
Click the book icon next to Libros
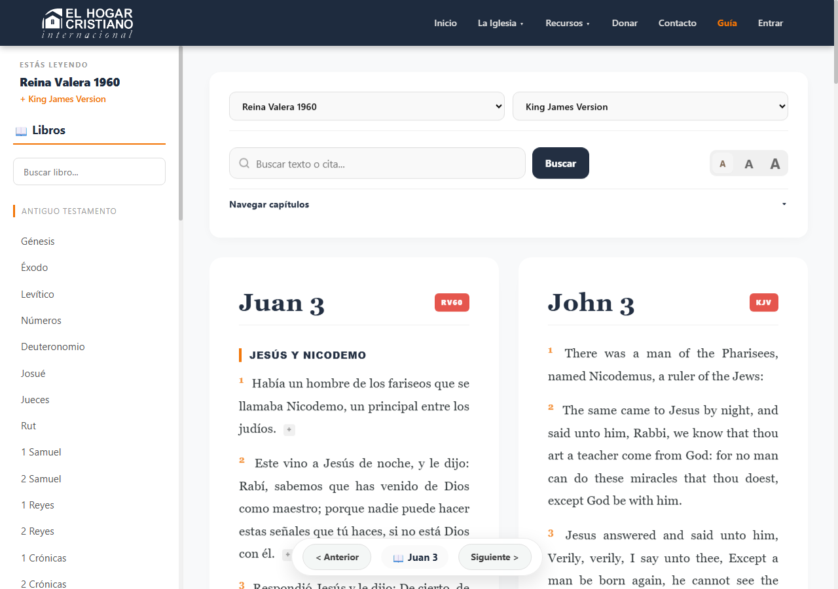pyautogui.click(x=21, y=131)
